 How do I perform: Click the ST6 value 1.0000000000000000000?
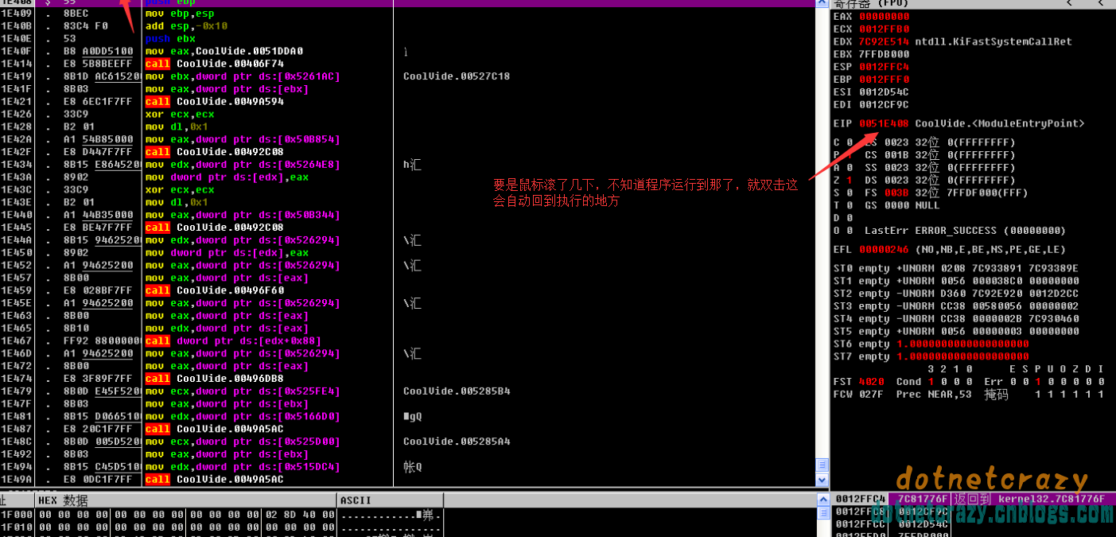962,344
